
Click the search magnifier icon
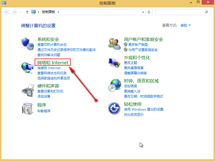206,12
